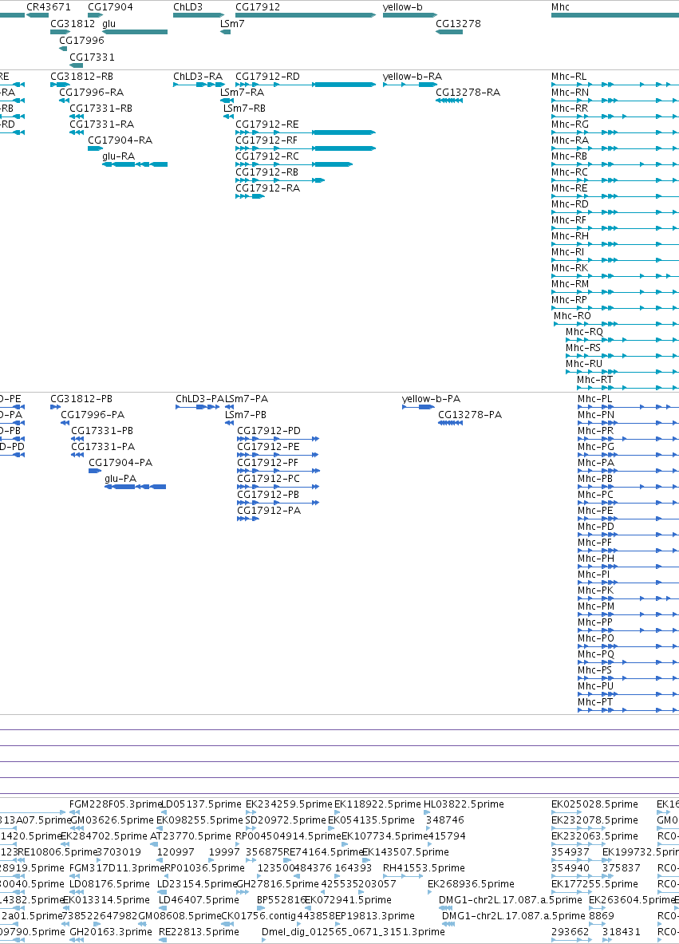
Task: Click transcript Mhc-RT label
Action: coord(594,379)
